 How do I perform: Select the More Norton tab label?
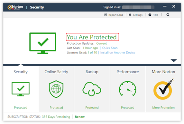[x=163, y=72]
